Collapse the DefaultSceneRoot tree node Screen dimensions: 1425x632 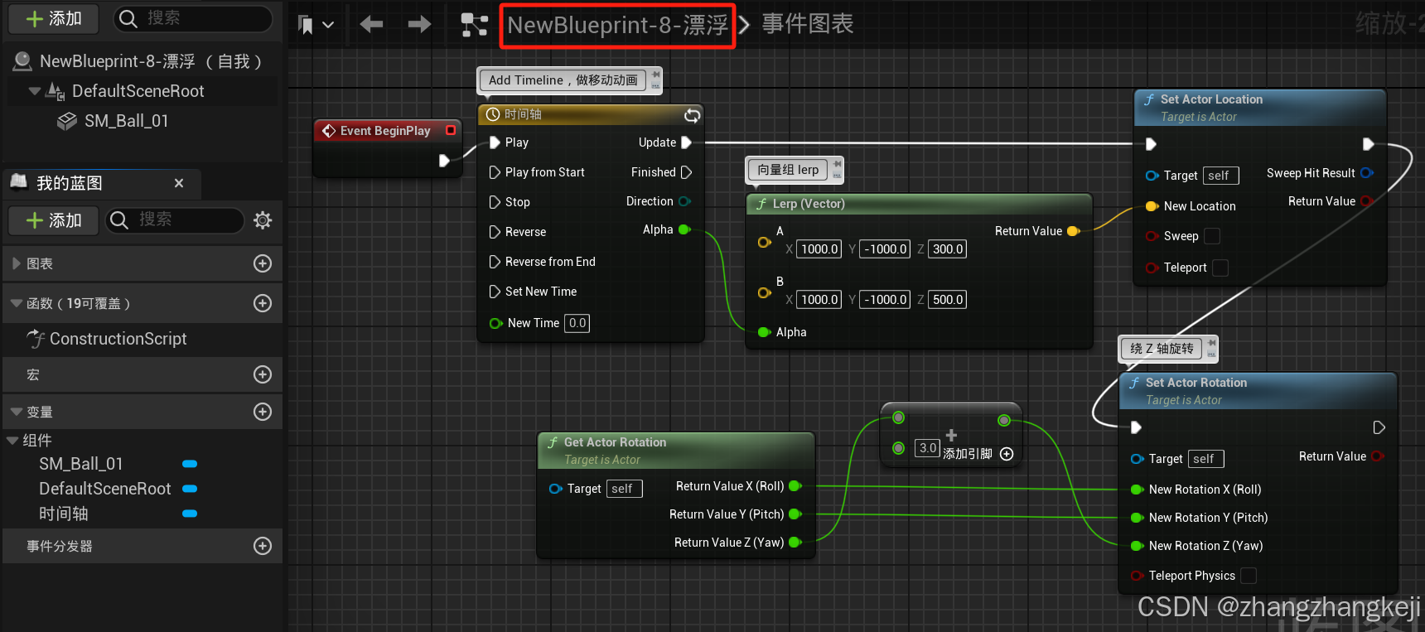pyautogui.click(x=34, y=91)
